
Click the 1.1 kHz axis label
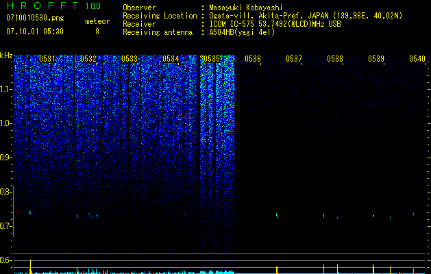click(x=5, y=89)
